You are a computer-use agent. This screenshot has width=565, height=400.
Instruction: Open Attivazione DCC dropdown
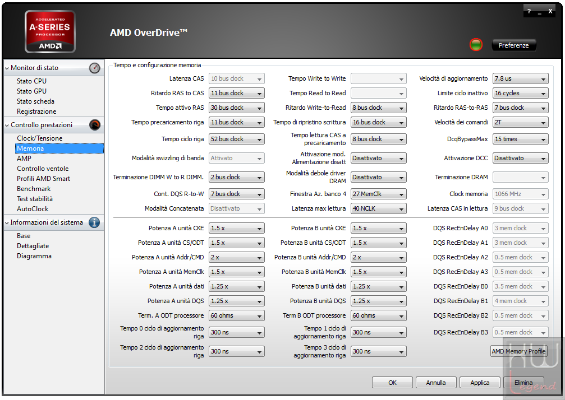(520, 158)
